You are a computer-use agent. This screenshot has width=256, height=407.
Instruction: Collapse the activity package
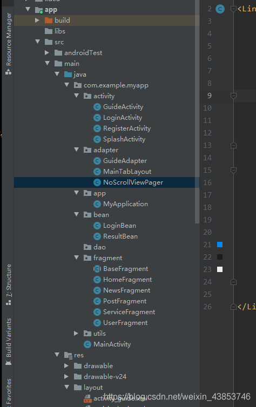76,96
